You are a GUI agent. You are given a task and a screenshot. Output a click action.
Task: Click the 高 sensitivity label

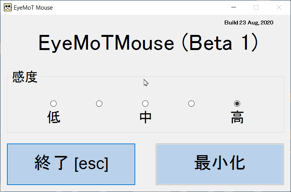pos(237,117)
